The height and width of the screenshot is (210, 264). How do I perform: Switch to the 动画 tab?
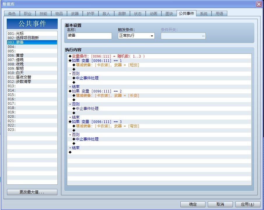pyautogui.click(x=154, y=14)
